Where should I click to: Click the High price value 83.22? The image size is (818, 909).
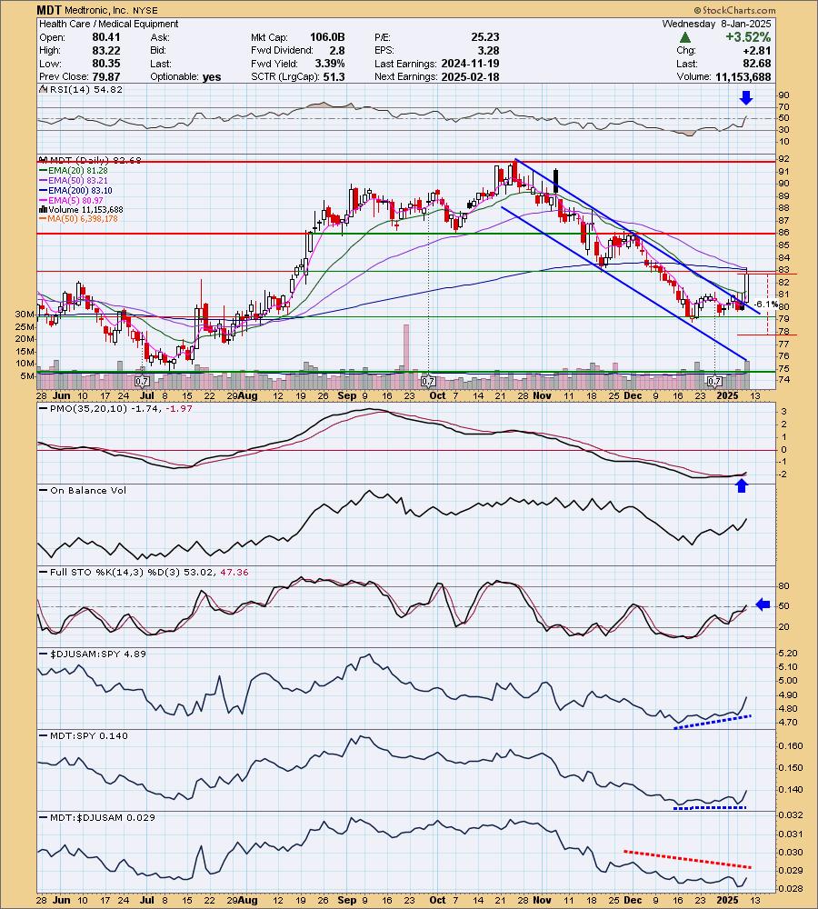tap(106, 50)
